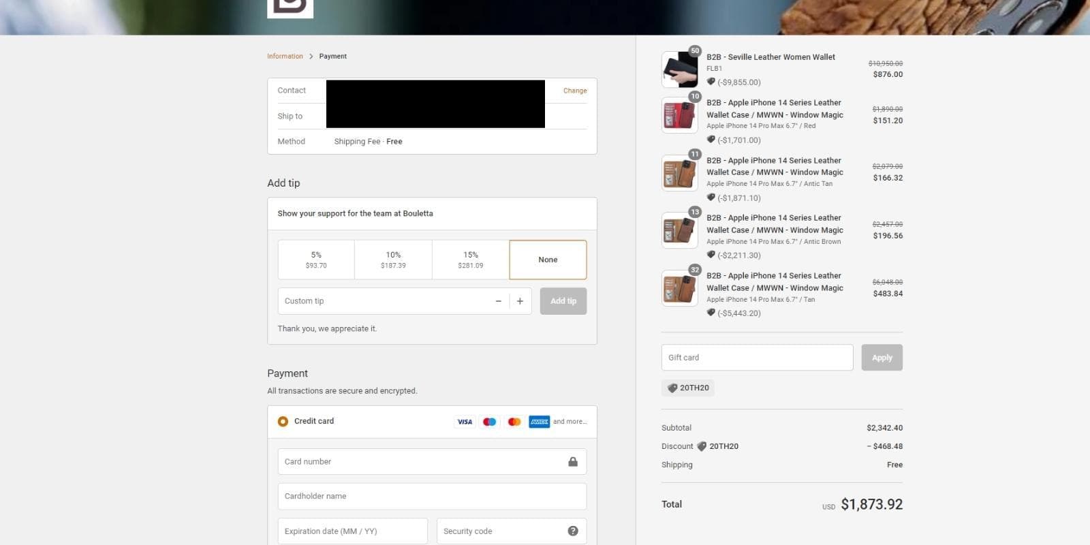Screen dimensions: 1090x545
Task: Click 'and more...' card brands text
Action: (x=570, y=422)
